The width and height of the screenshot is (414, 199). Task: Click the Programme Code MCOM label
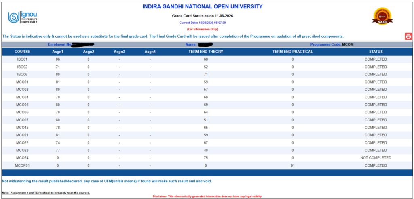tap(332, 44)
